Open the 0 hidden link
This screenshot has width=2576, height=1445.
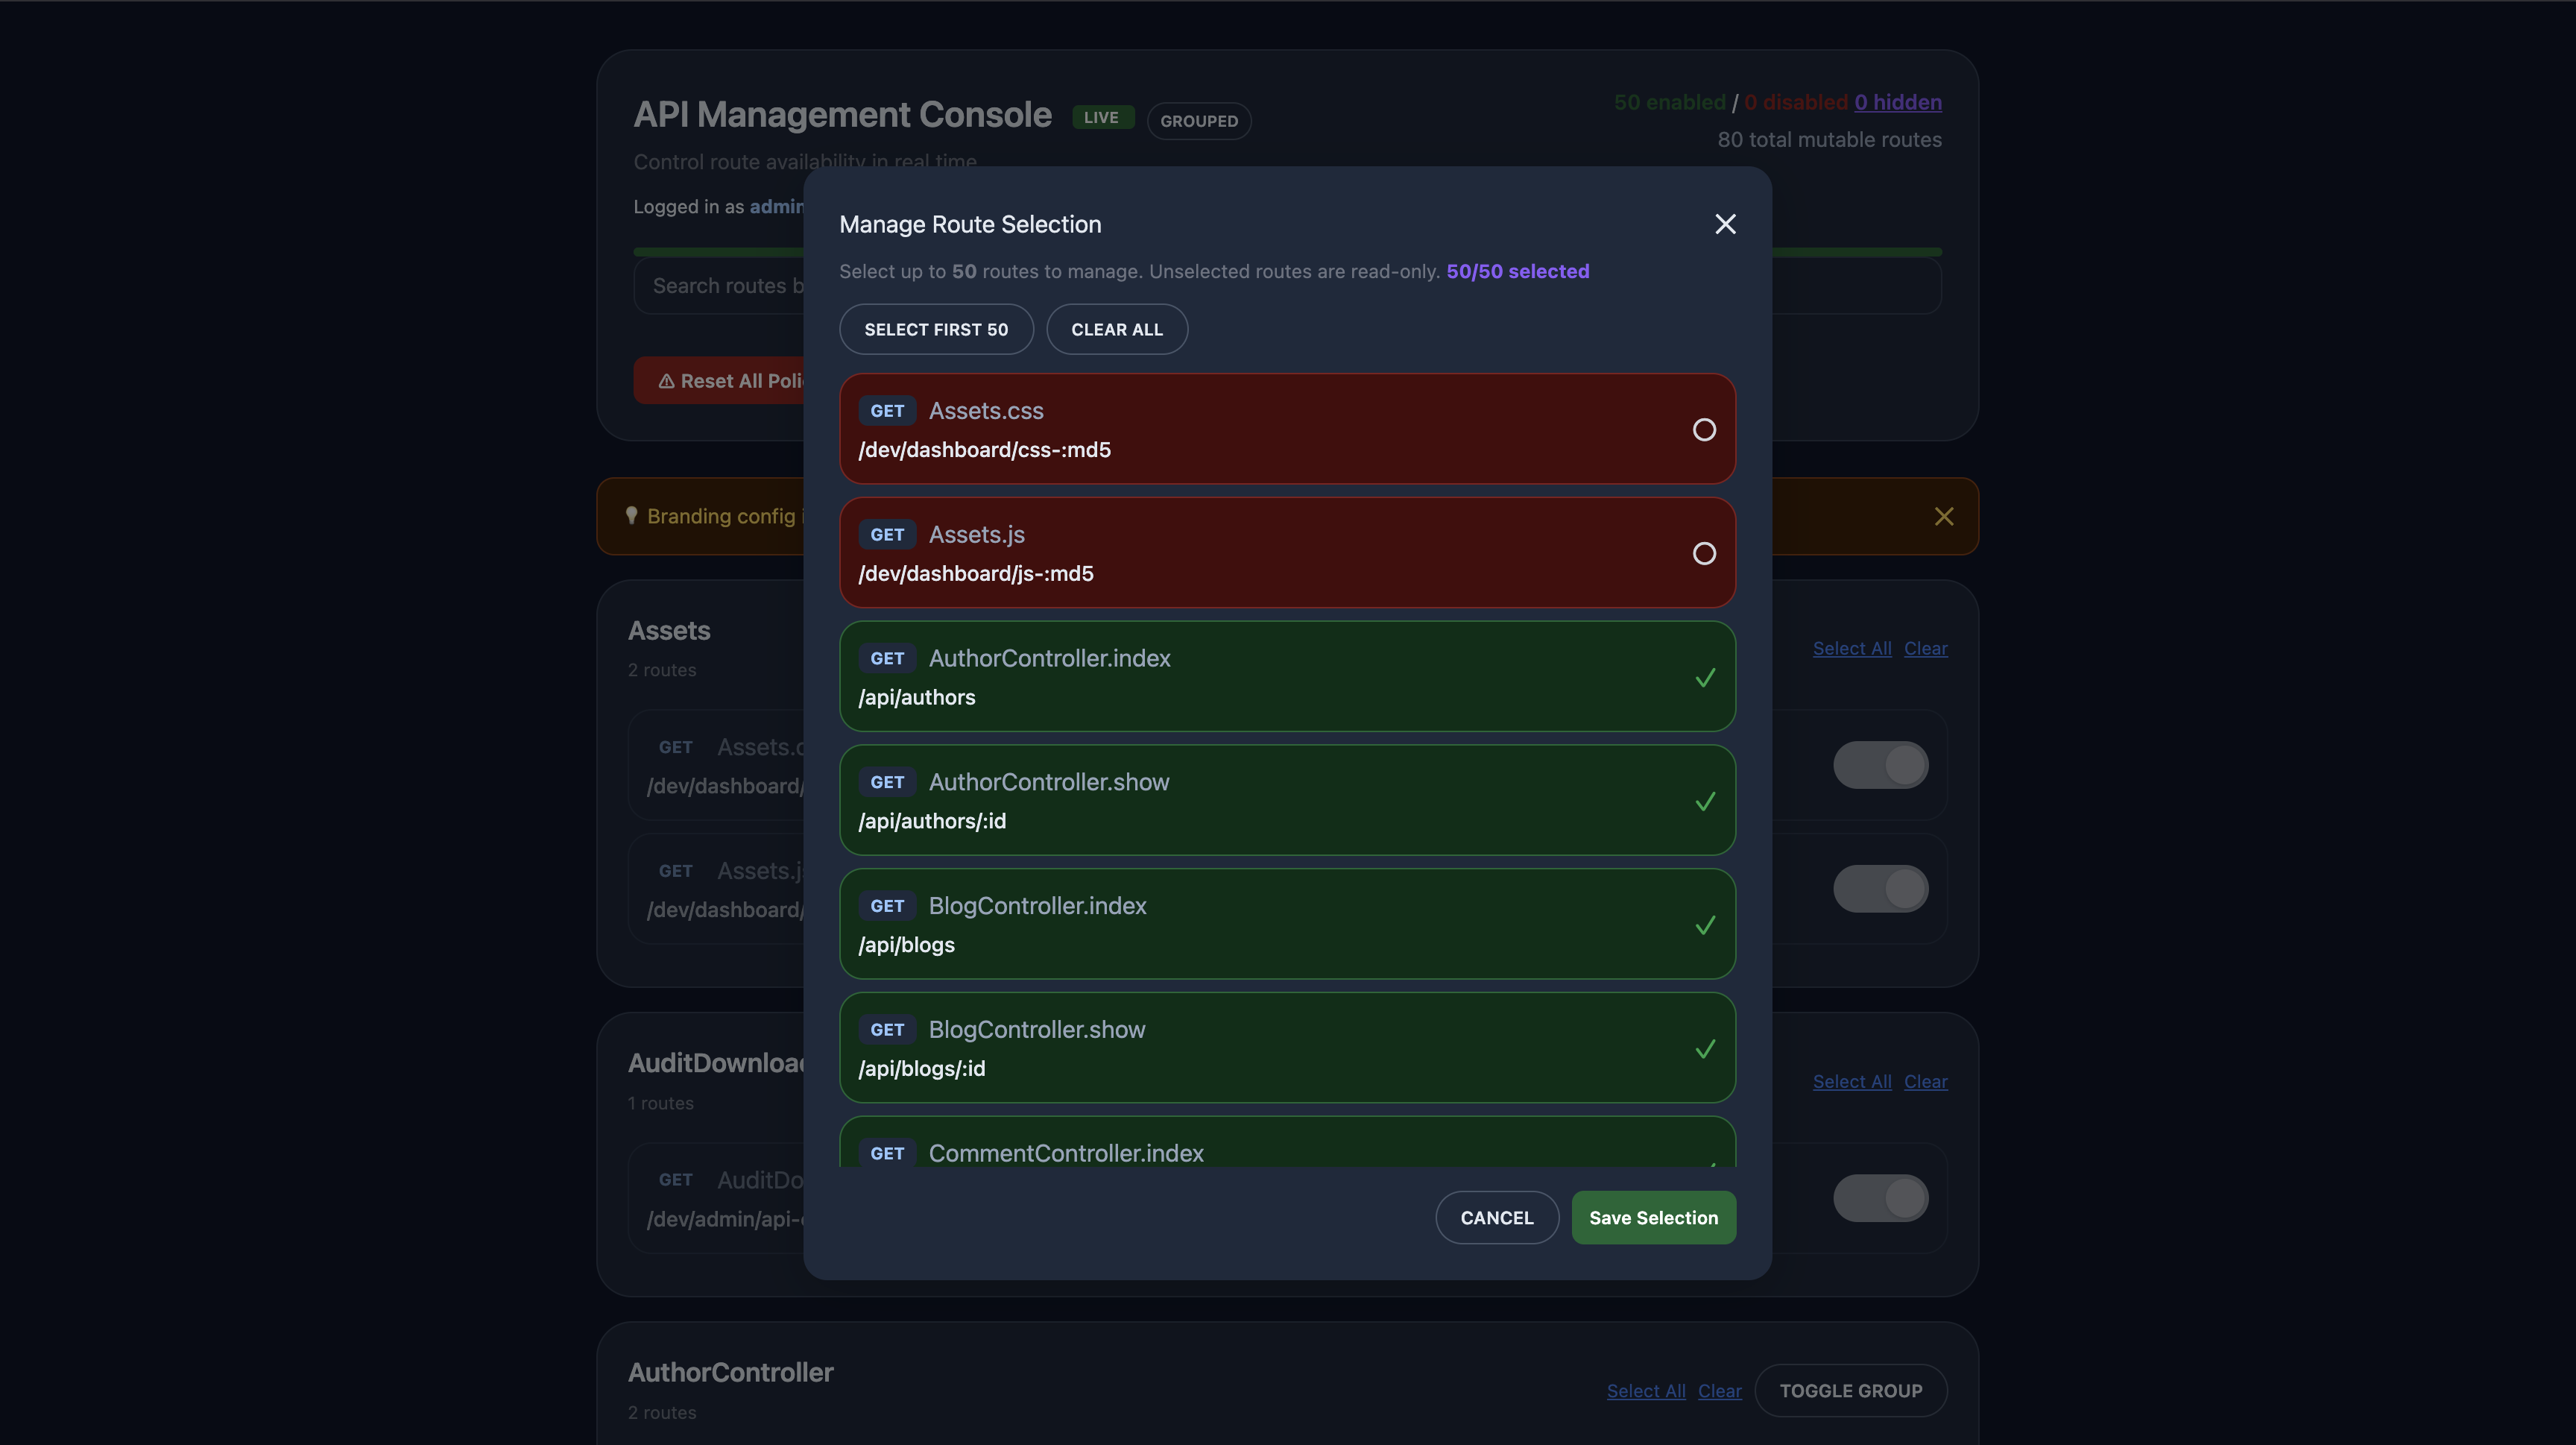(1898, 102)
